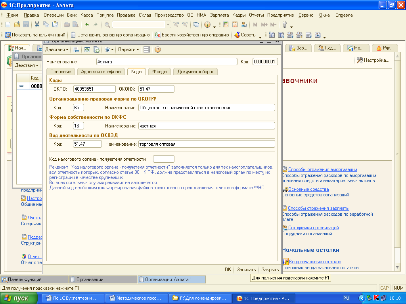The image size is (406, 304).
Task: Open the Файл menu
Action: 12,15
